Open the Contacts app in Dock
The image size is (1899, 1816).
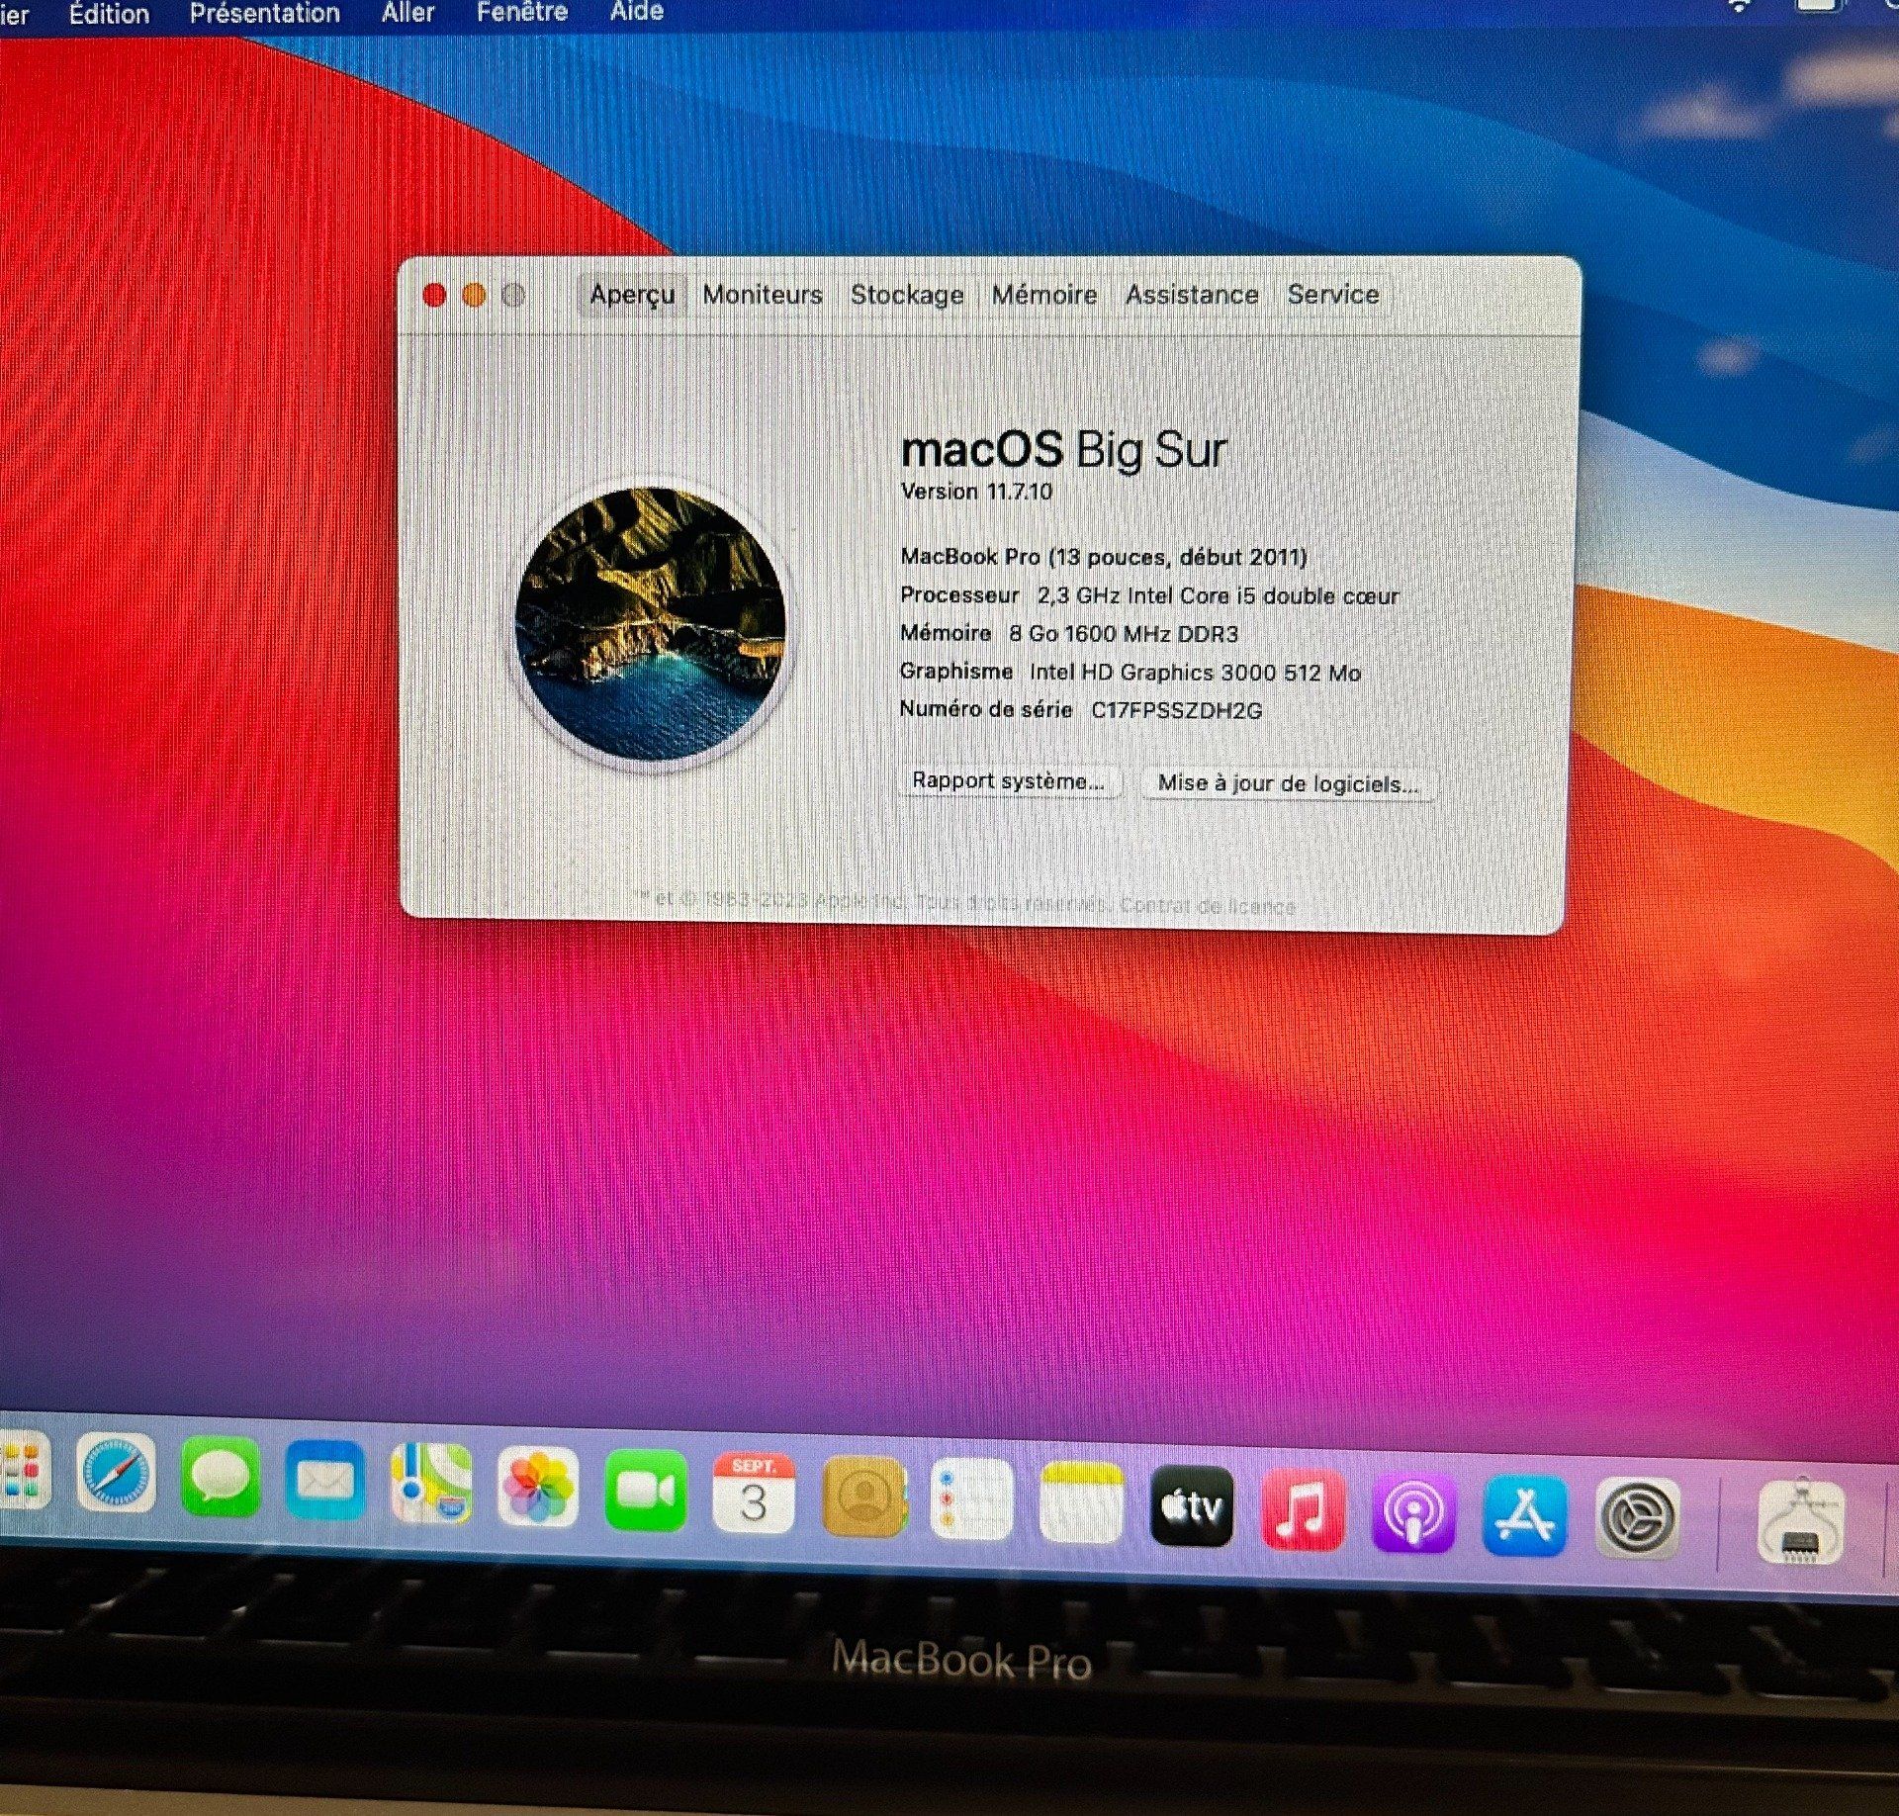[864, 1497]
